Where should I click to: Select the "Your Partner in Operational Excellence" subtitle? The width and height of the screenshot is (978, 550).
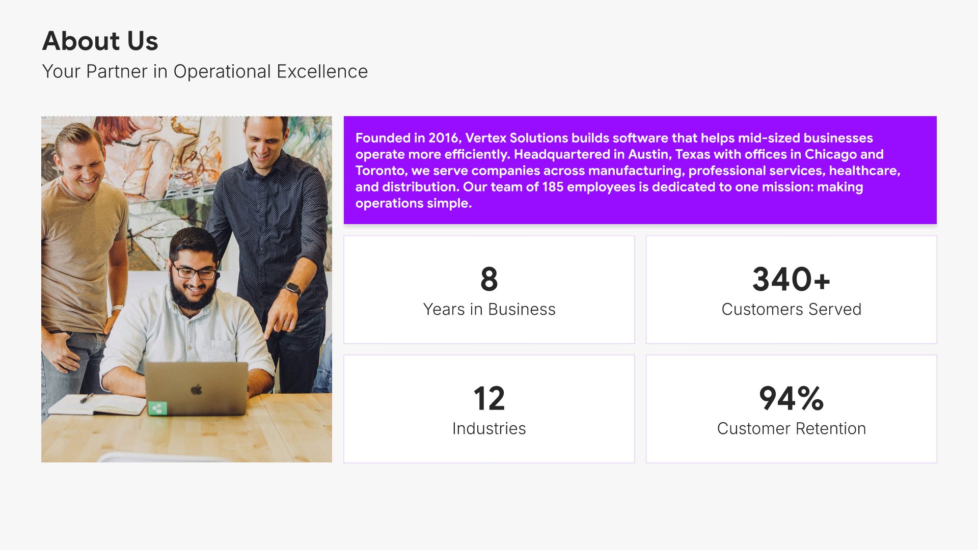coord(205,72)
